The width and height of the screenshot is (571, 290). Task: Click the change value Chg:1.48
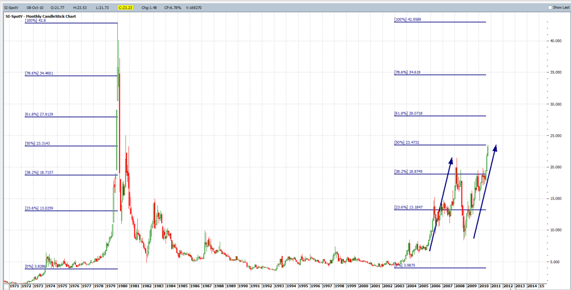tap(148, 8)
